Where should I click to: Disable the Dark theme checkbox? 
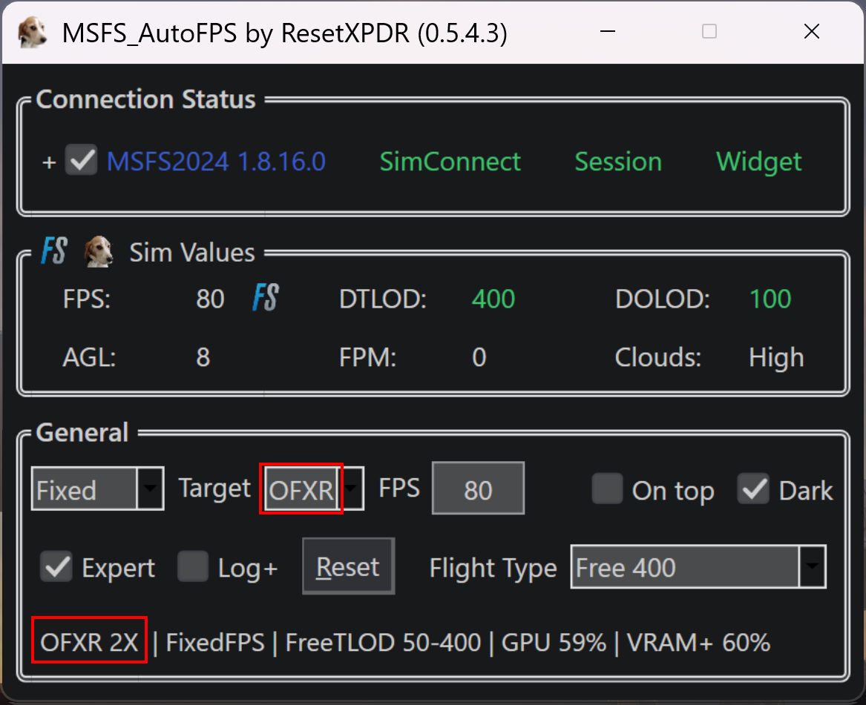coord(753,489)
